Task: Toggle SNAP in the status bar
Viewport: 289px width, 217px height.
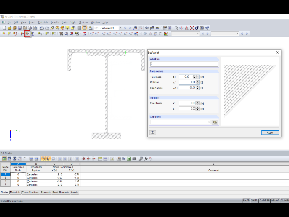Action: coord(246,201)
